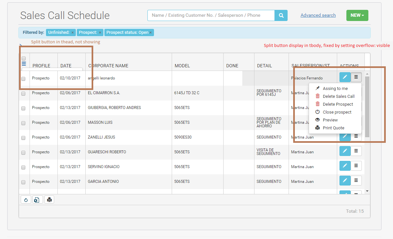The image size is (393, 239).
Task: Remove the Prospect status: Open filter
Action: 151,33
